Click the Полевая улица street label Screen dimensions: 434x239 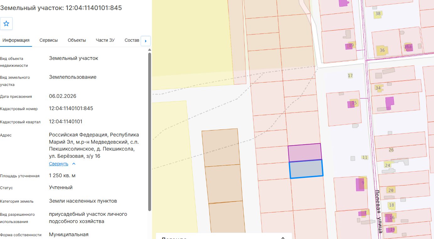(x=378, y=211)
